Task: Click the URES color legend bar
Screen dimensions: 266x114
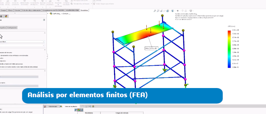Action: coord(229,49)
